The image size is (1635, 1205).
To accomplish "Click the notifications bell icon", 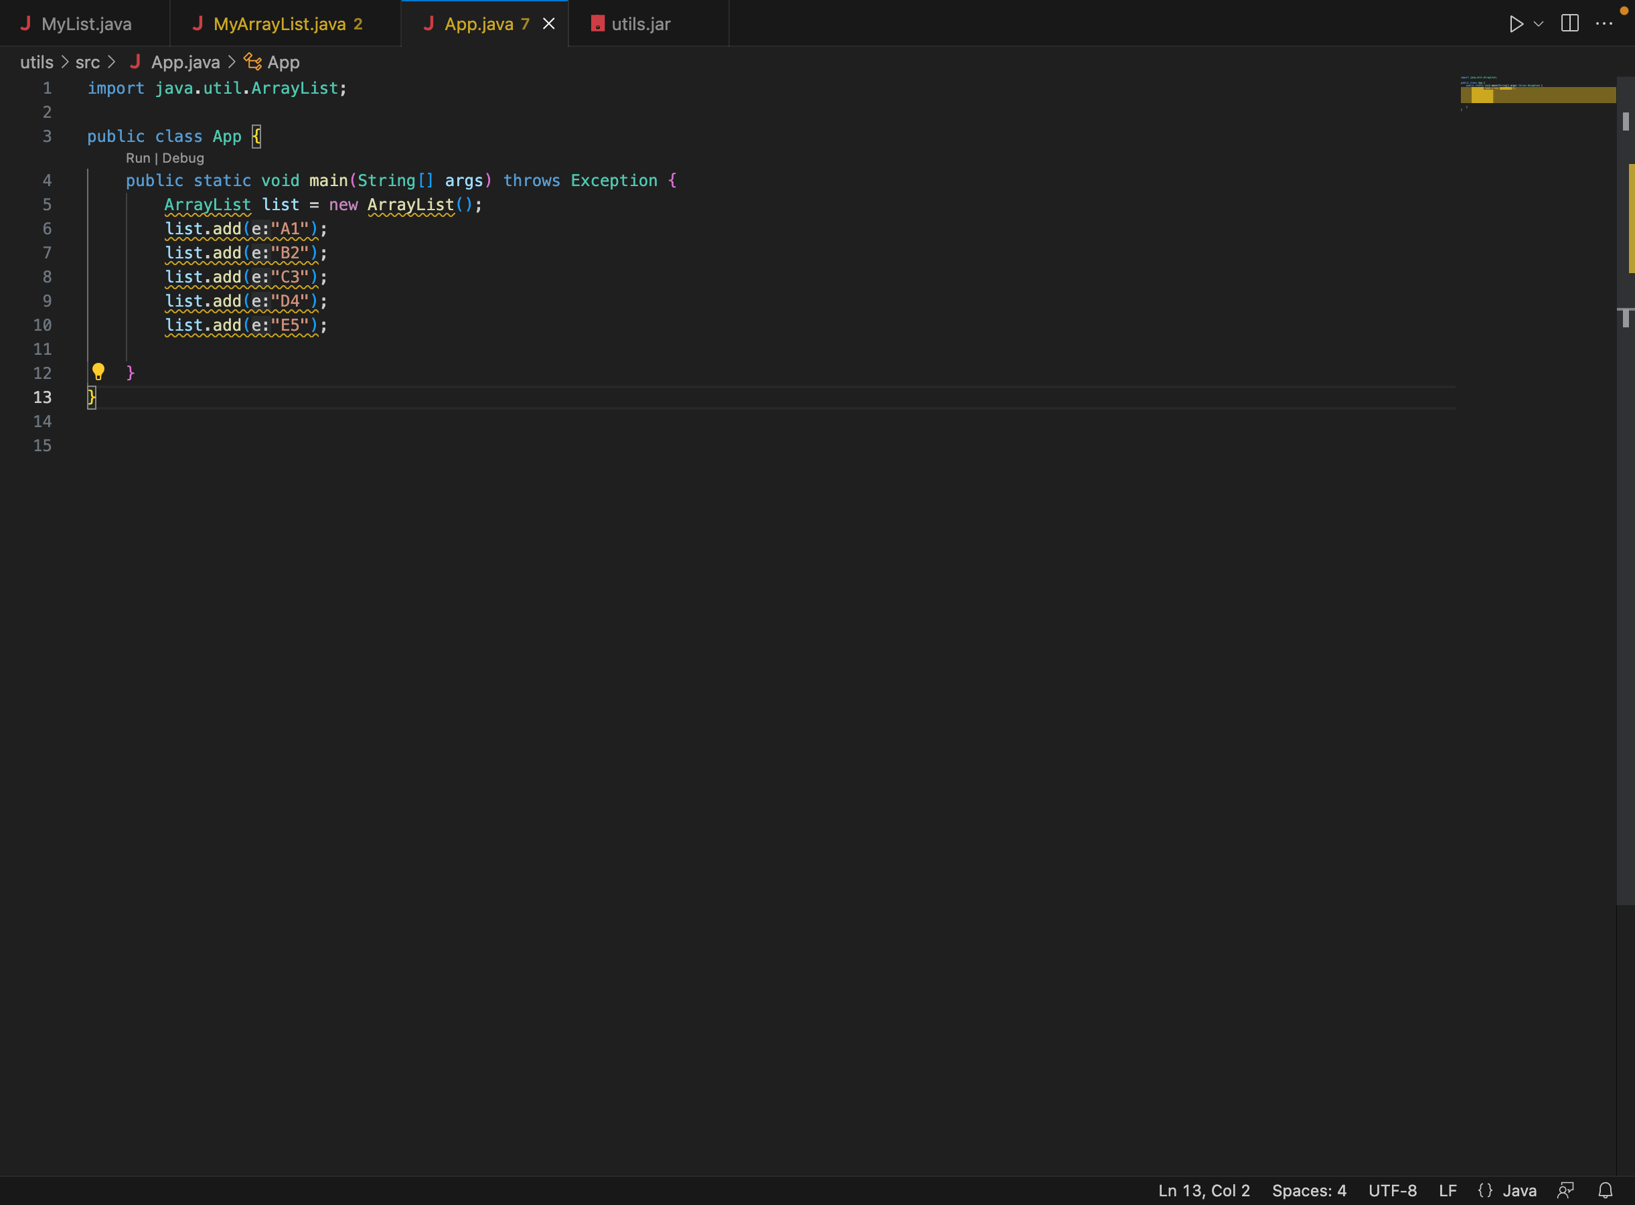I will click(1605, 1190).
